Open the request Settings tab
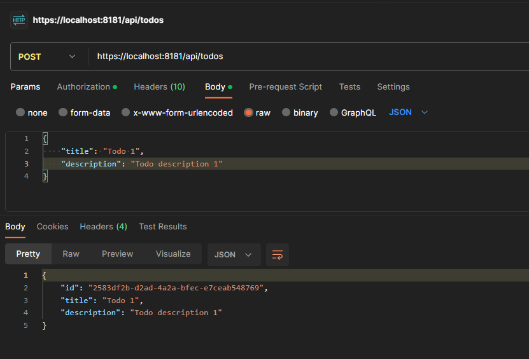 point(393,87)
